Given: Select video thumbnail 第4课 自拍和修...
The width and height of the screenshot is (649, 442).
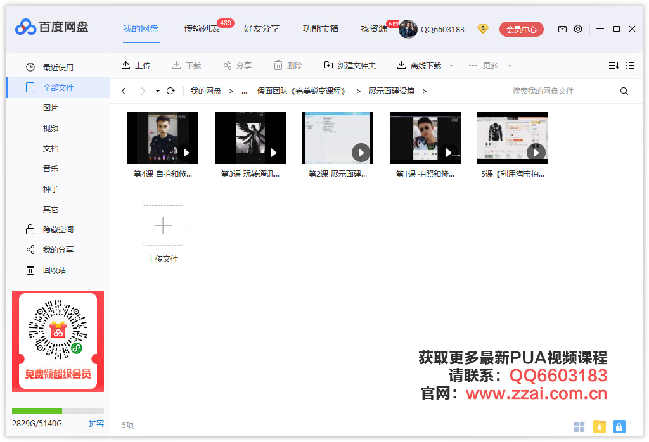Looking at the screenshot, I should [x=163, y=137].
